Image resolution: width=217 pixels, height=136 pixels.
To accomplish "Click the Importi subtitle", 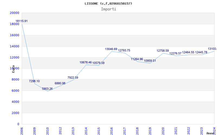I will pyautogui.click(x=108, y=9).
